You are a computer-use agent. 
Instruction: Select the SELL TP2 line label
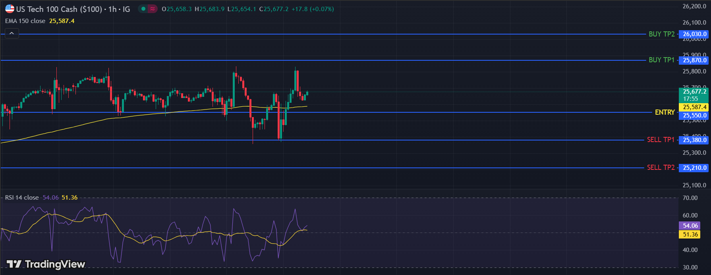pyautogui.click(x=661, y=167)
